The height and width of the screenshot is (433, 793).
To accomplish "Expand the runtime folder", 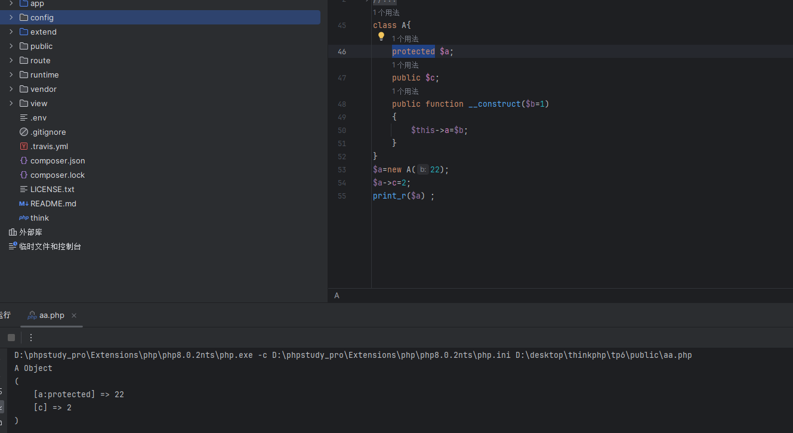I will point(11,75).
